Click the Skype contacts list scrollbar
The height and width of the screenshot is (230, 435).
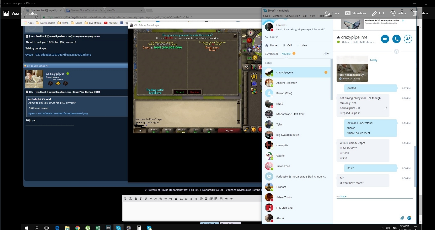(331, 79)
